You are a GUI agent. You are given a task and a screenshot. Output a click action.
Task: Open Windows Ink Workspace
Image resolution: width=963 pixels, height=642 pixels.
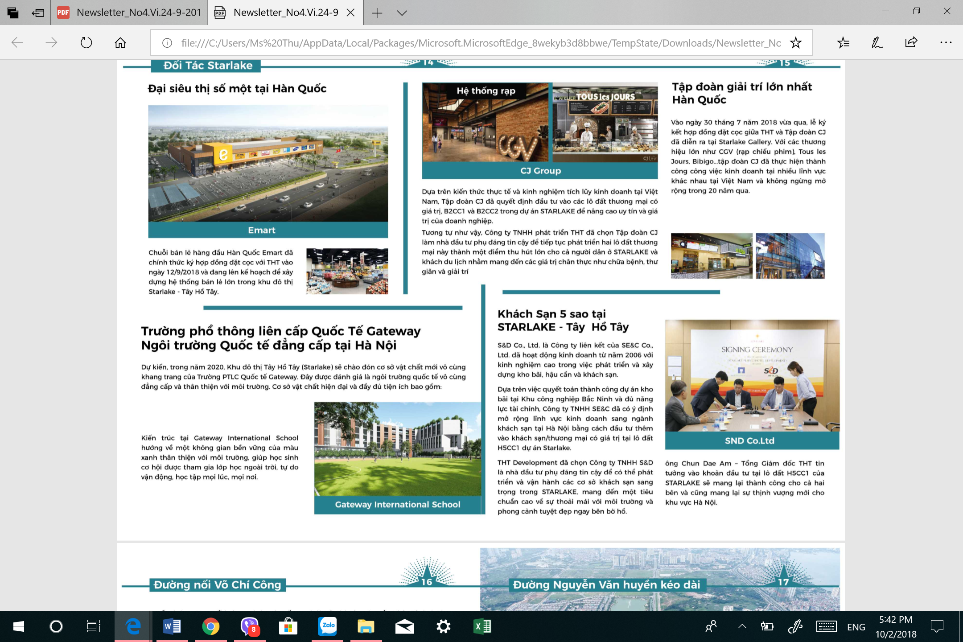795,626
